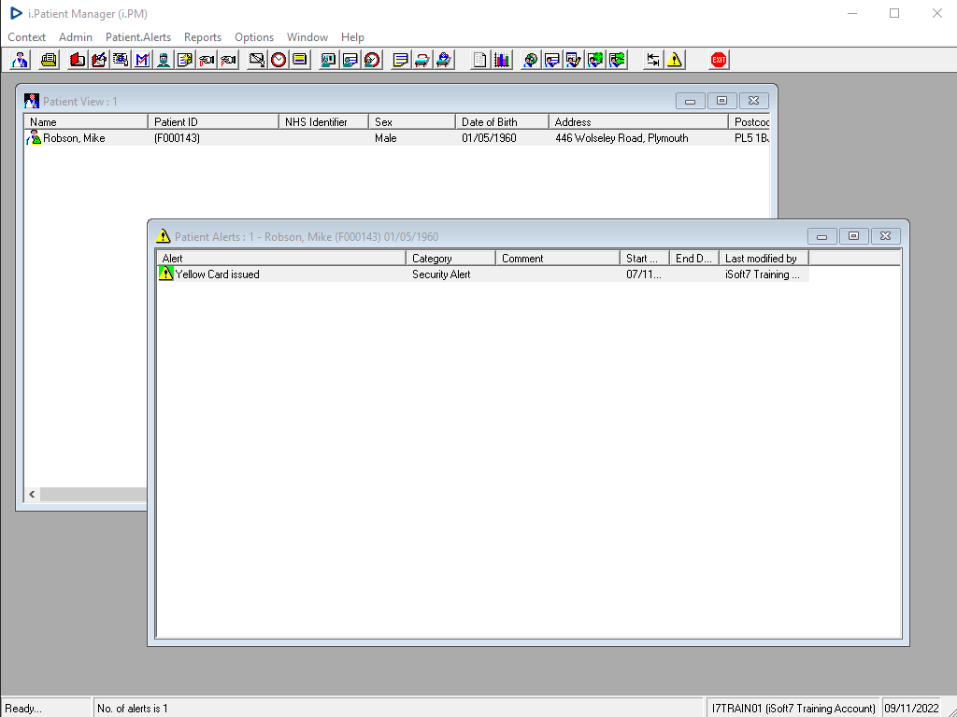This screenshot has width=957, height=717.
Task: Sort alerts by Alert column header
Action: pyautogui.click(x=280, y=259)
